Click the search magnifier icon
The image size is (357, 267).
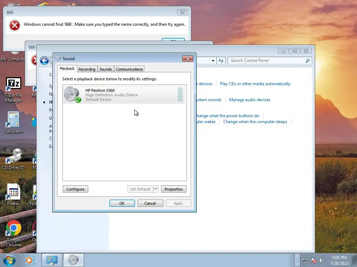tap(307, 60)
